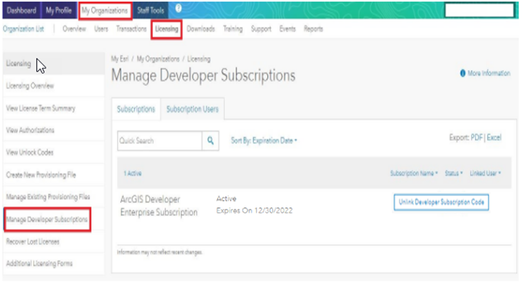This screenshot has height=294, width=522.
Task: Open the help question mark icon
Action: point(178,9)
